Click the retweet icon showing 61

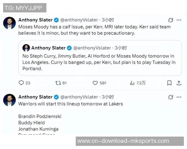(x=58, y=83)
